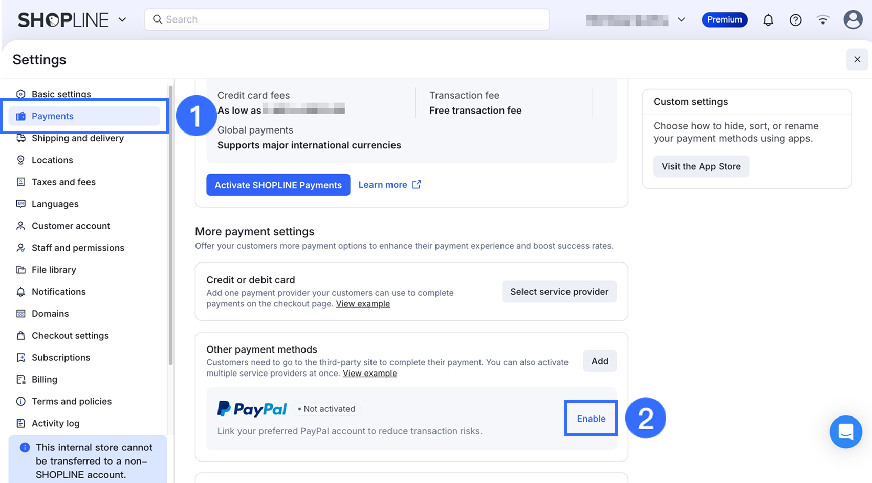Expand the store name dropdown chevron
The width and height of the screenshot is (872, 483).
point(681,20)
